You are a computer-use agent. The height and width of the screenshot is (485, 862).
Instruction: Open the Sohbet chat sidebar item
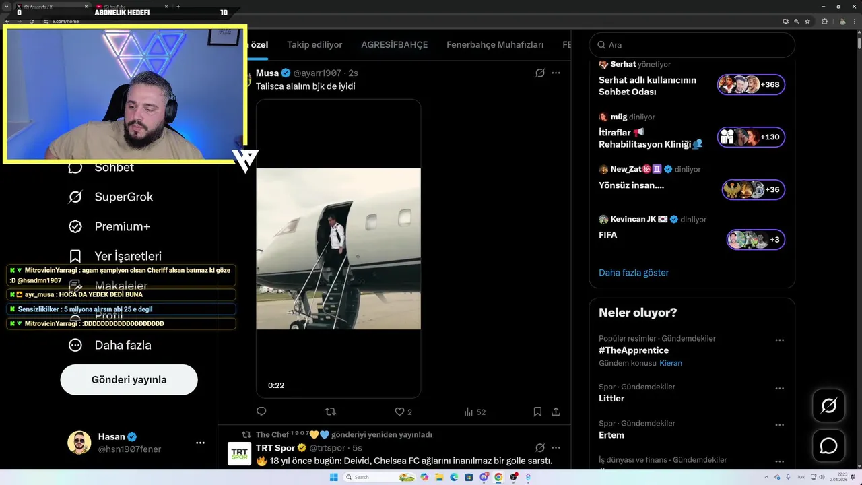tap(101, 167)
